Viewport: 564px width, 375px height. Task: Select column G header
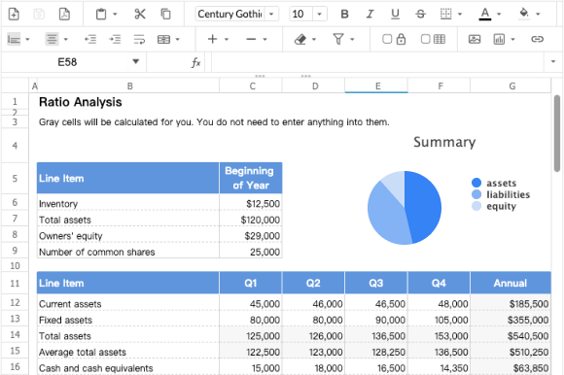(511, 86)
